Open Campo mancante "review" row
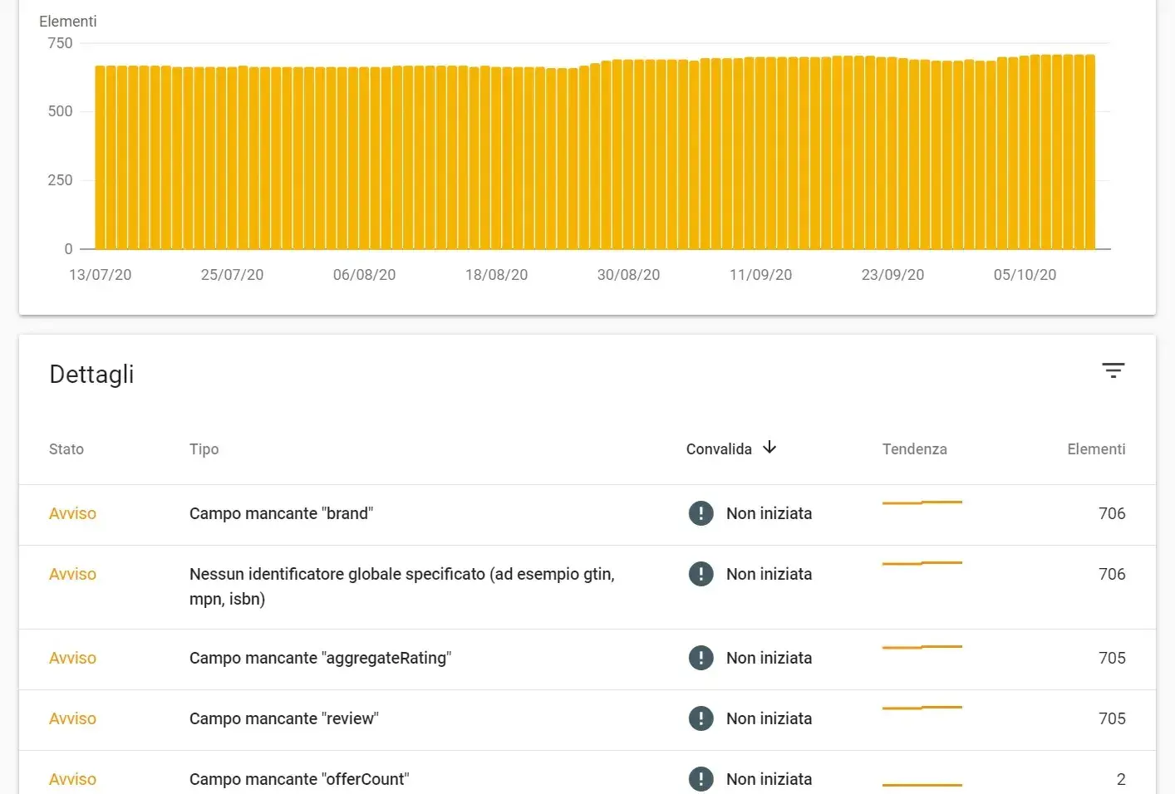Screen dimensions: 1175x794 pyautogui.click(x=587, y=720)
